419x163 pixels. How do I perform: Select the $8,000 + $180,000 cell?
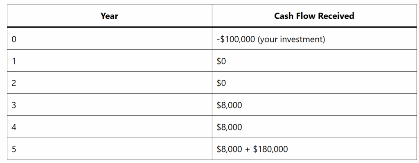(314, 149)
